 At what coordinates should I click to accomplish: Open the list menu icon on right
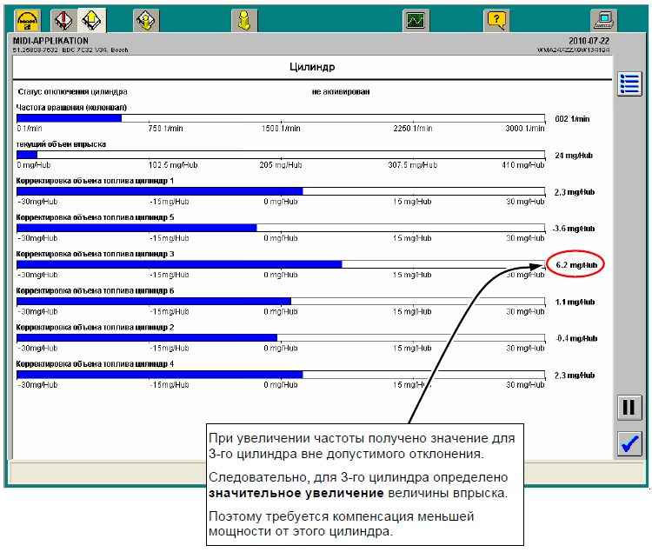click(x=629, y=84)
